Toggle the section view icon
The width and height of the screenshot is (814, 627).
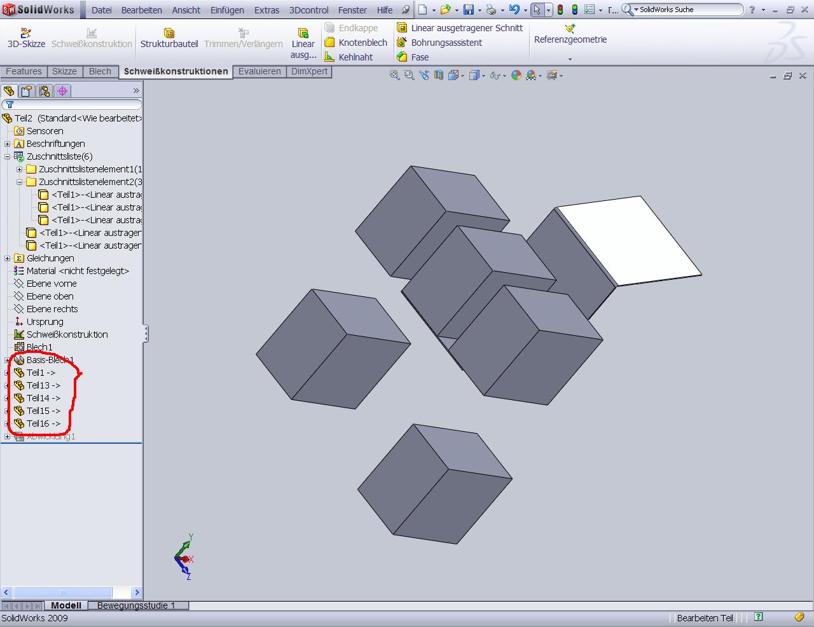point(439,76)
